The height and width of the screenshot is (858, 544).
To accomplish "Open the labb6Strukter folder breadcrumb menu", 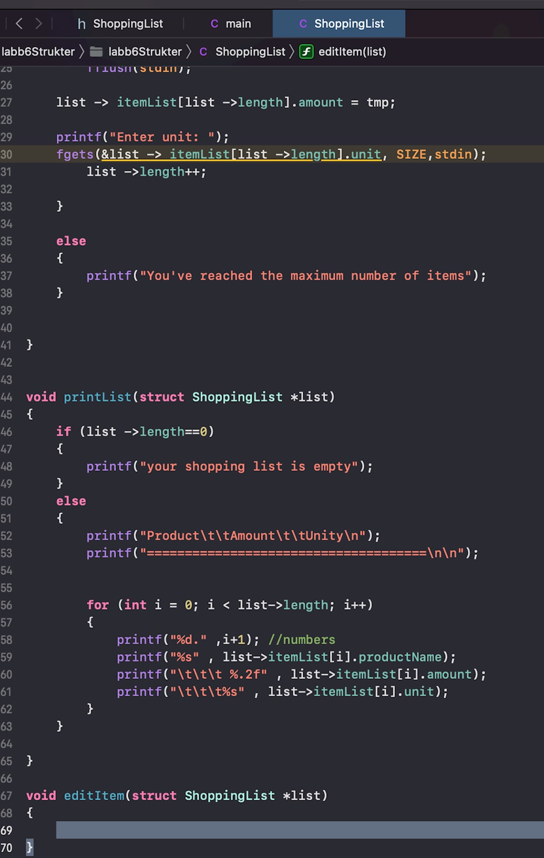I will (145, 52).
